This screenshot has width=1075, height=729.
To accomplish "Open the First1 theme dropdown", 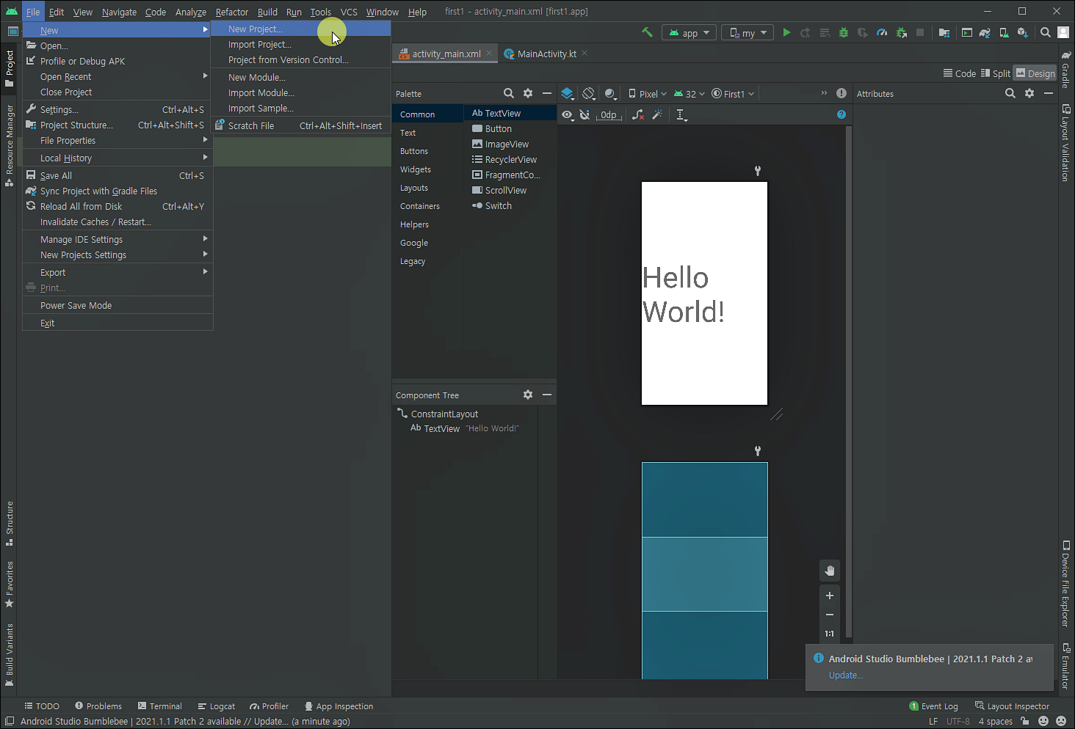I will click(733, 94).
